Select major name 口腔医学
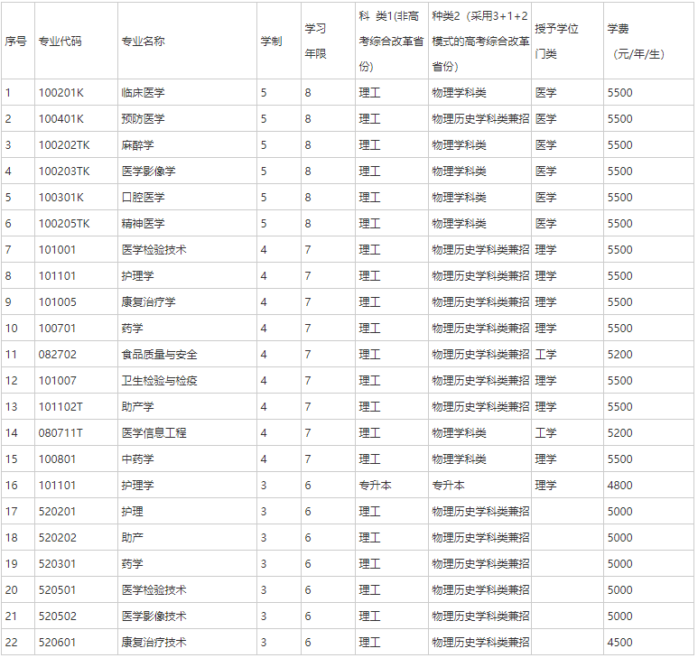 tap(143, 197)
